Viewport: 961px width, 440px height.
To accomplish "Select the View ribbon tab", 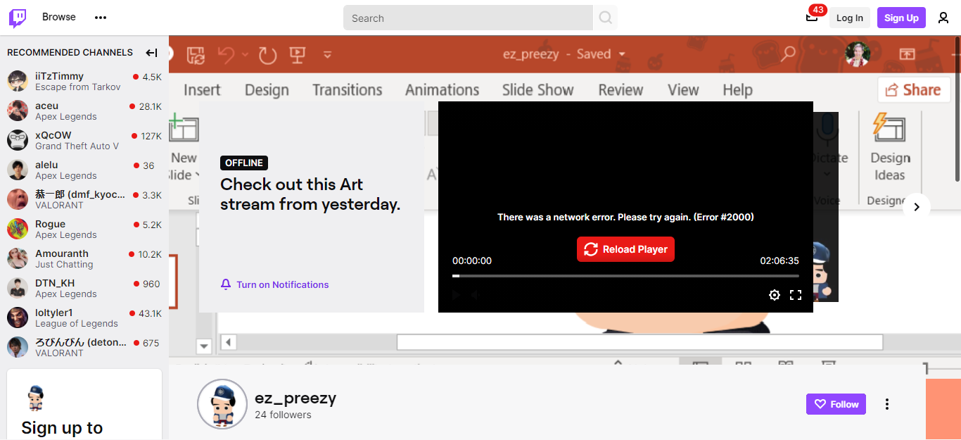I will [x=683, y=90].
